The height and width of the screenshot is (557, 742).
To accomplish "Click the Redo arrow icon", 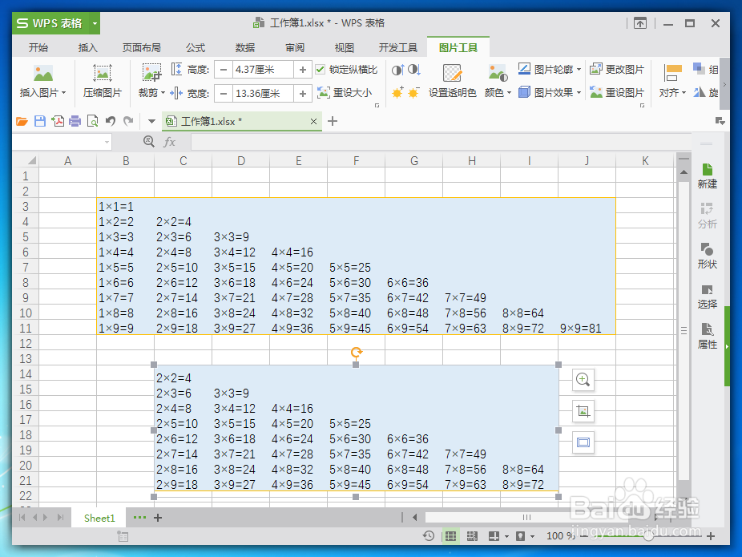I will click(128, 121).
